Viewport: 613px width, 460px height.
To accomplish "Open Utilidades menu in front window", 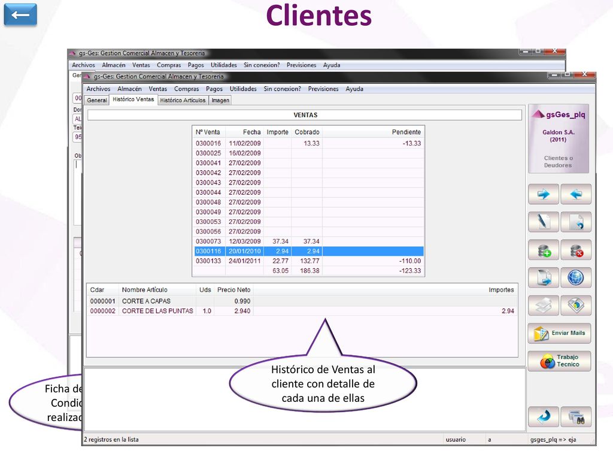I will tap(243, 89).
